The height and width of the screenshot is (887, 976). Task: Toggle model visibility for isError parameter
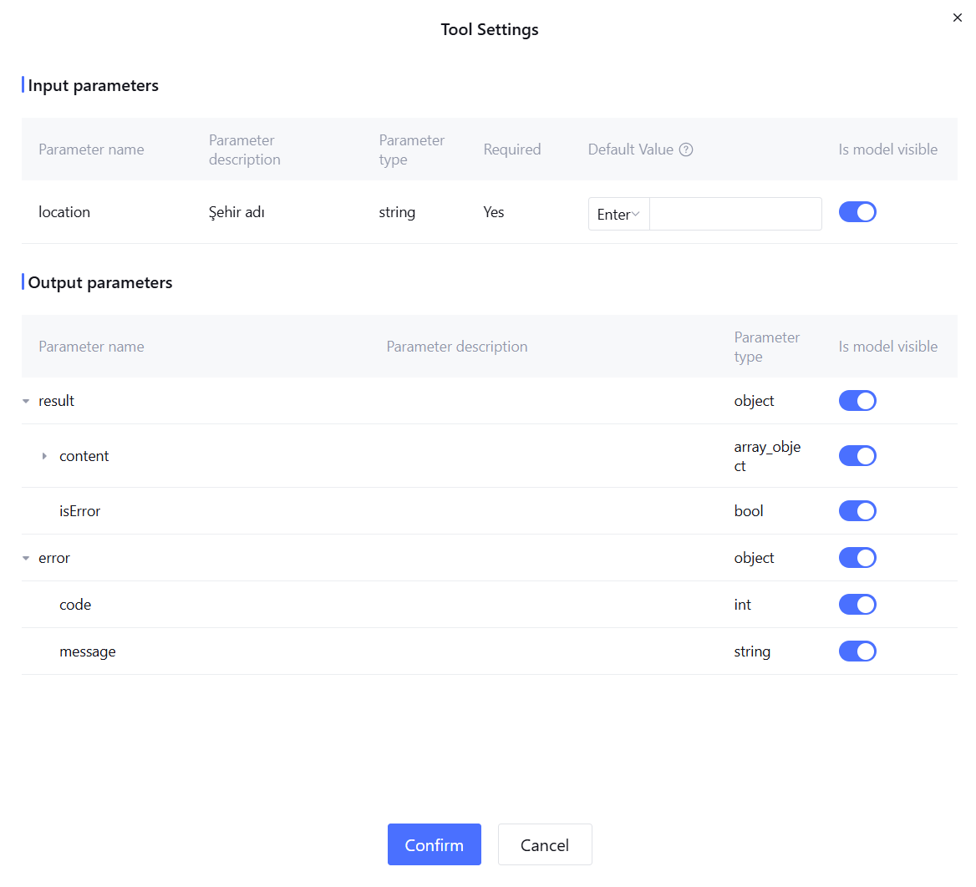pos(857,511)
